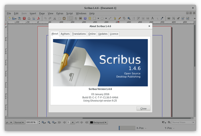201x136 pixels.
Task: Select the Eye Dropper tool
Action: [162, 18]
